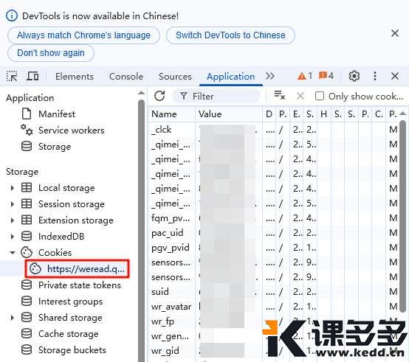Expand the Local storage tree arrow
Viewport: 409px width, 362px height.
[12, 188]
